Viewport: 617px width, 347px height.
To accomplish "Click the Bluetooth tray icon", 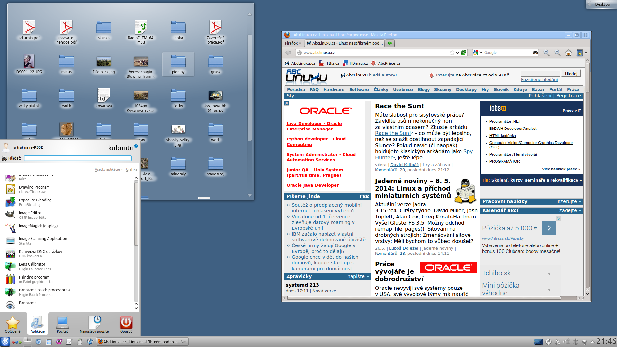I will [576, 342].
